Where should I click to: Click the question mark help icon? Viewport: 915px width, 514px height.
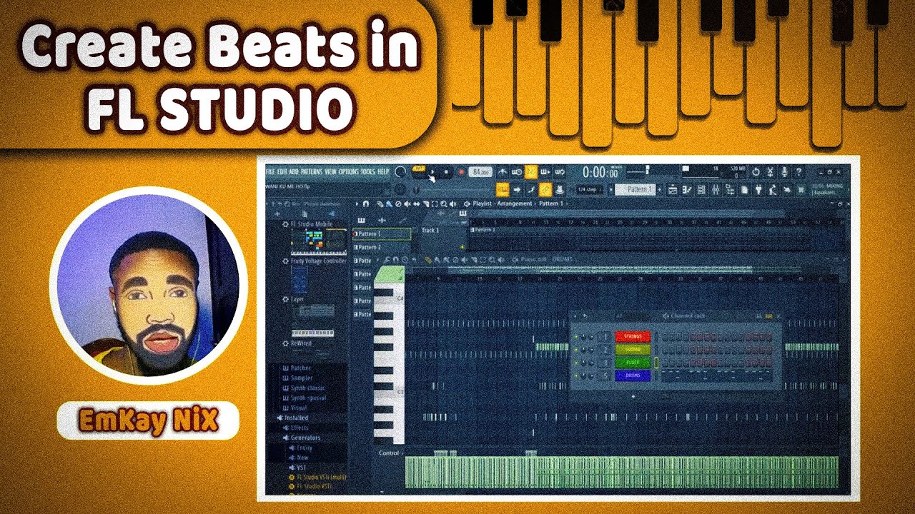click(798, 172)
